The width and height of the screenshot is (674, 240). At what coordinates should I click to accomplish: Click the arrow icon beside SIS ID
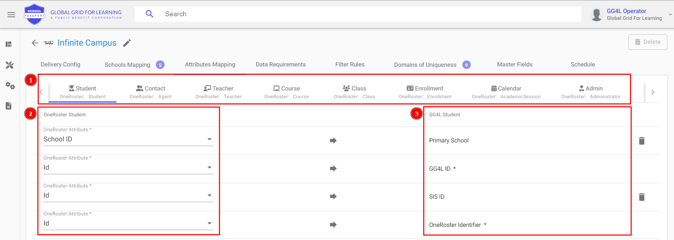[x=333, y=197]
